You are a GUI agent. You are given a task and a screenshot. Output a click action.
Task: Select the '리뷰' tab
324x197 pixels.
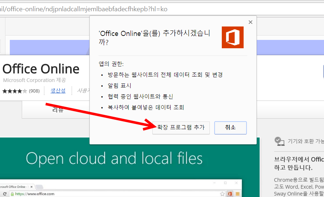[58, 110]
